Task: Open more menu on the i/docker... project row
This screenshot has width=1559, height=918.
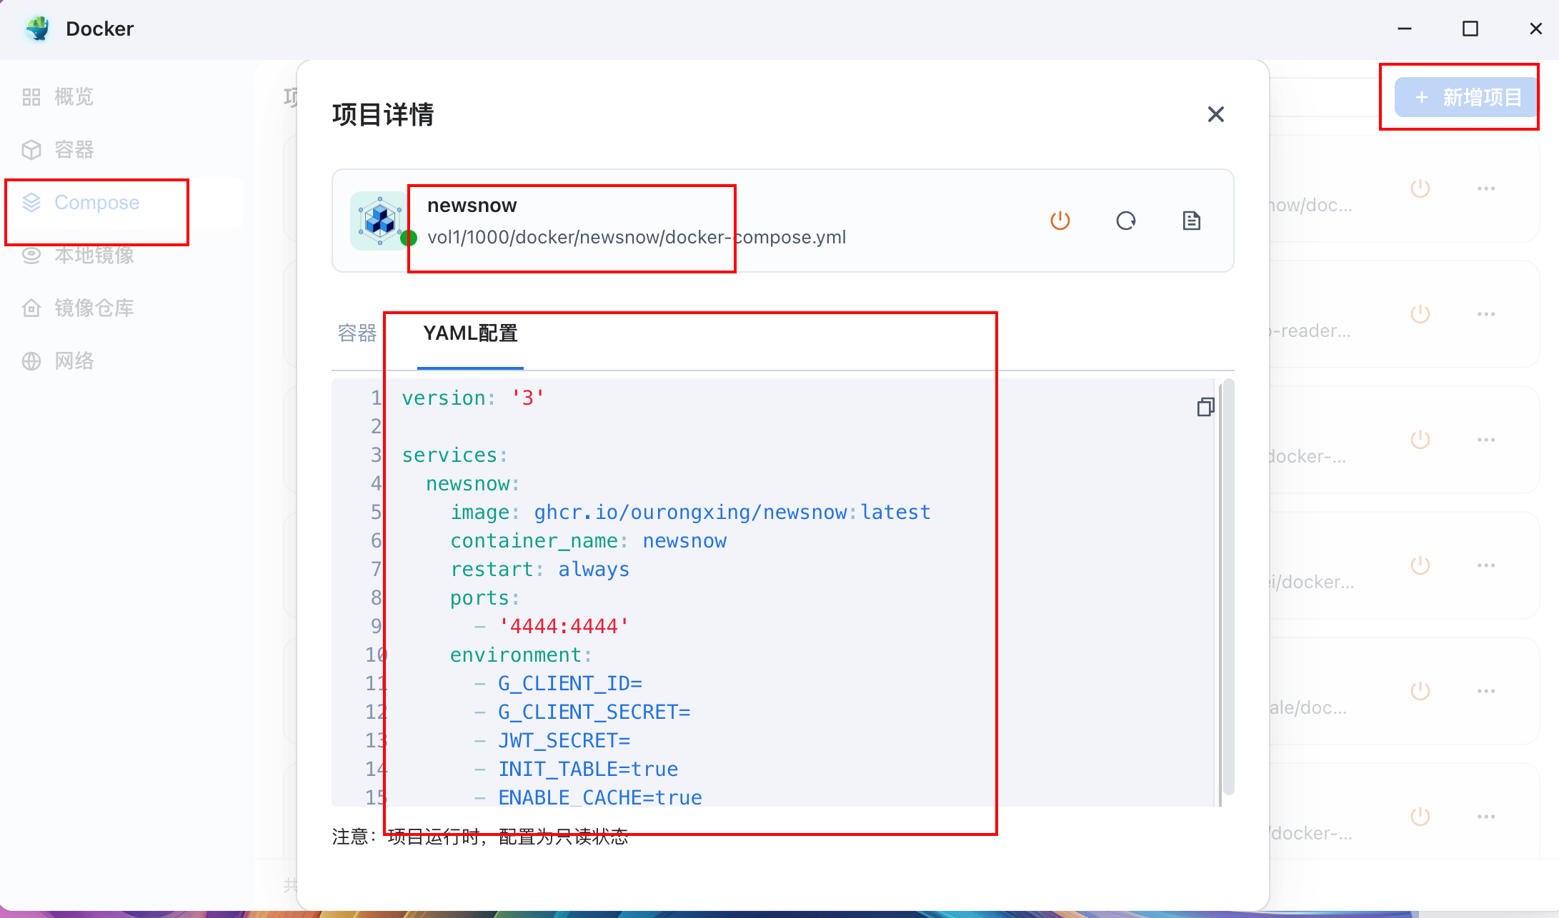Action: pyautogui.click(x=1486, y=565)
